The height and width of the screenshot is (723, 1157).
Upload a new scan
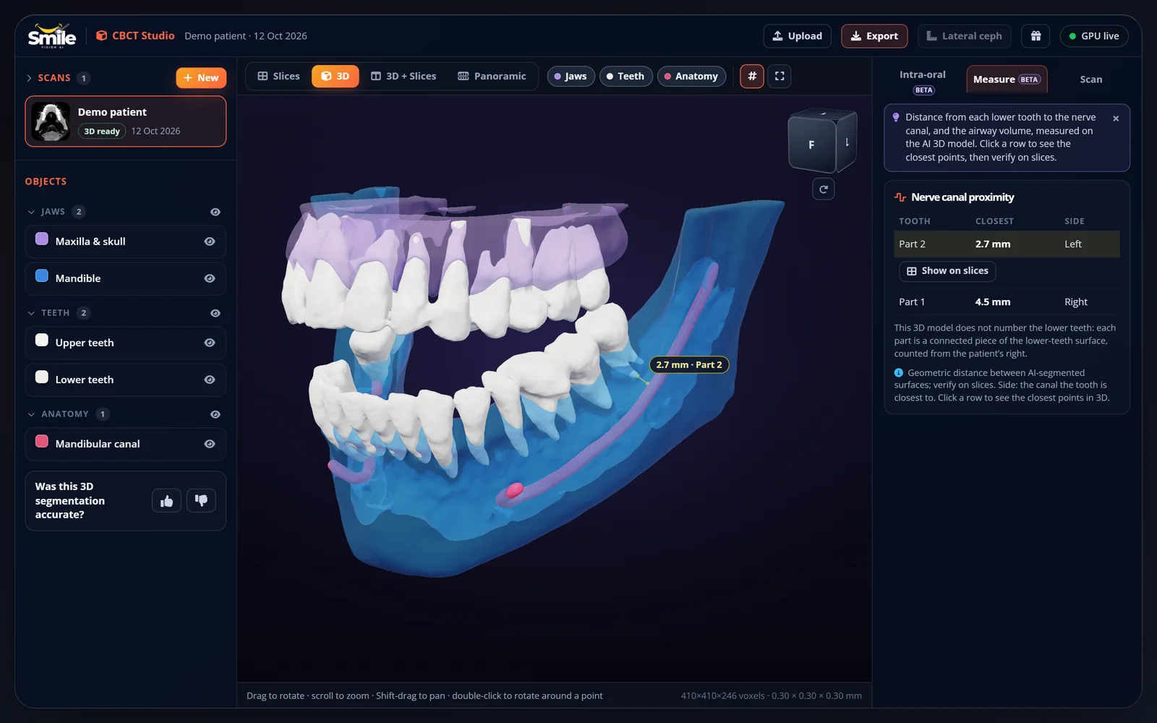coord(797,36)
